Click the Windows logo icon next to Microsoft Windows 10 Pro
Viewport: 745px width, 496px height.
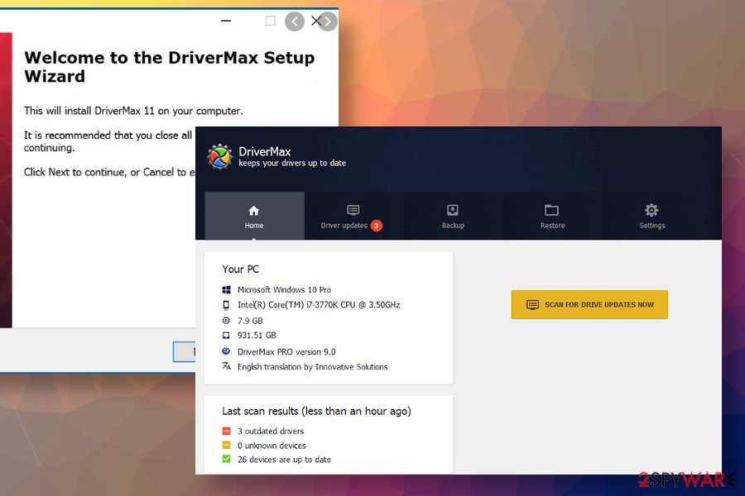click(227, 289)
